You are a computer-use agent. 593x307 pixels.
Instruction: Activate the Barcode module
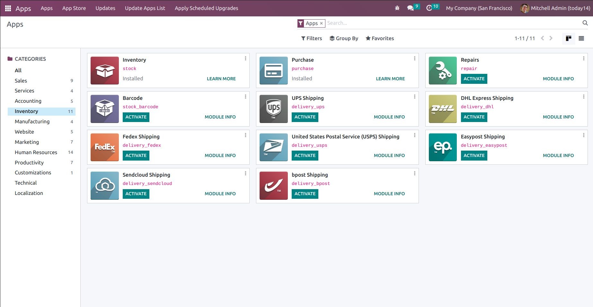tap(136, 117)
